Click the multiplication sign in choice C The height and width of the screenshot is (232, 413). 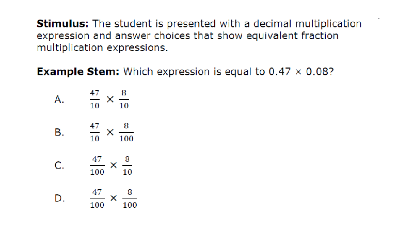pyautogui.click(x=113, y=165)
